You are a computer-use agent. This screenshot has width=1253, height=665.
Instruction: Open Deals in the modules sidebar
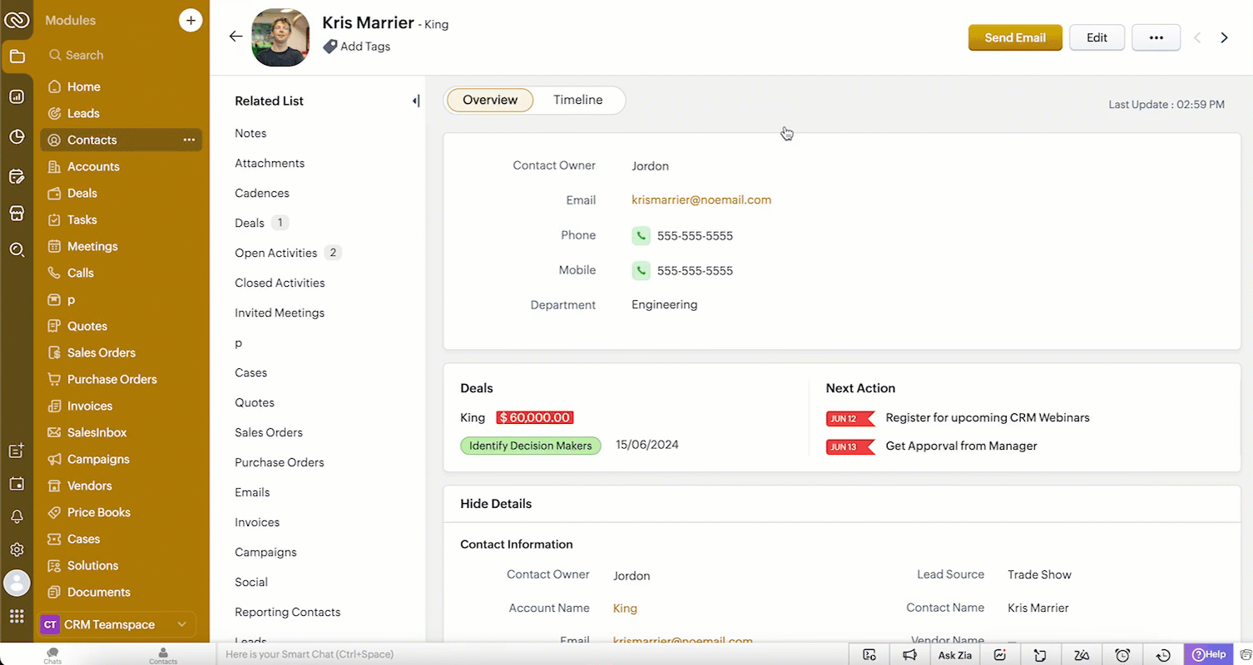click(x=82, y=193)
